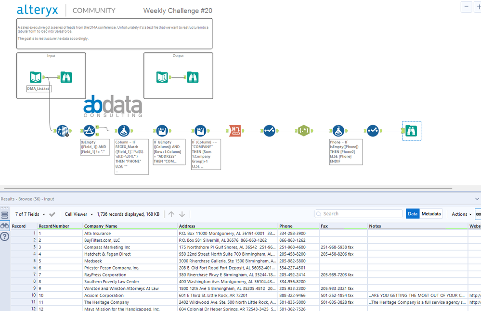Select the Multi-Row Formula tool with COMPANY rule
The width and height of the screenshot is (481, 311).
coord(200,131)
